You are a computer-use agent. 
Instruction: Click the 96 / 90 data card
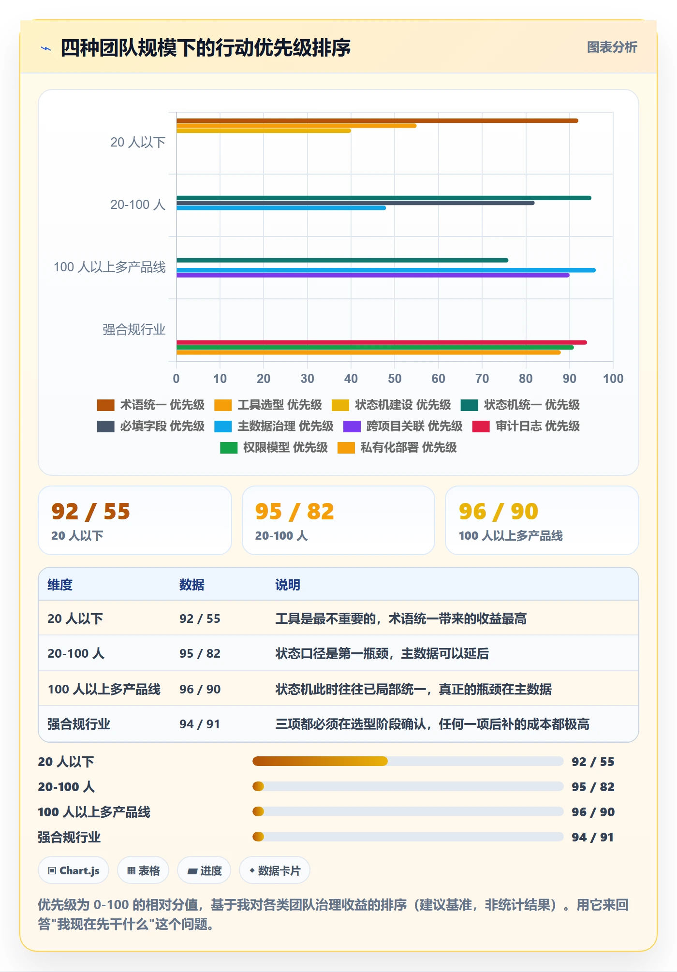click(542, 520)
